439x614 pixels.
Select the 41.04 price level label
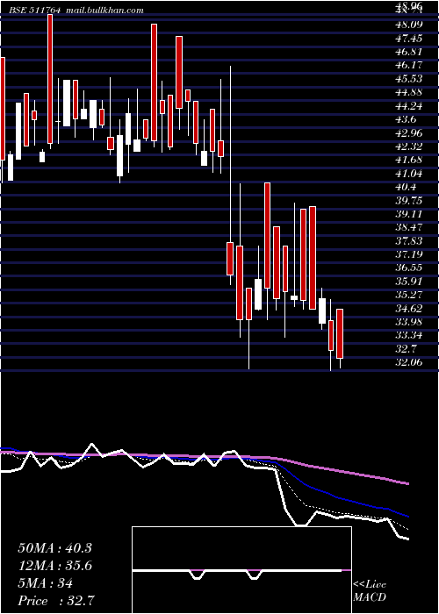[409, 174]
